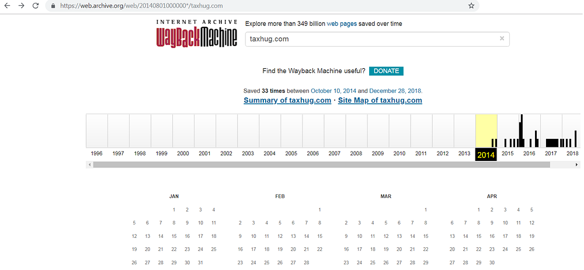Screen dimensions: 584x270
Task: Select year 1999 on timeline
Action: pos(161,153)
